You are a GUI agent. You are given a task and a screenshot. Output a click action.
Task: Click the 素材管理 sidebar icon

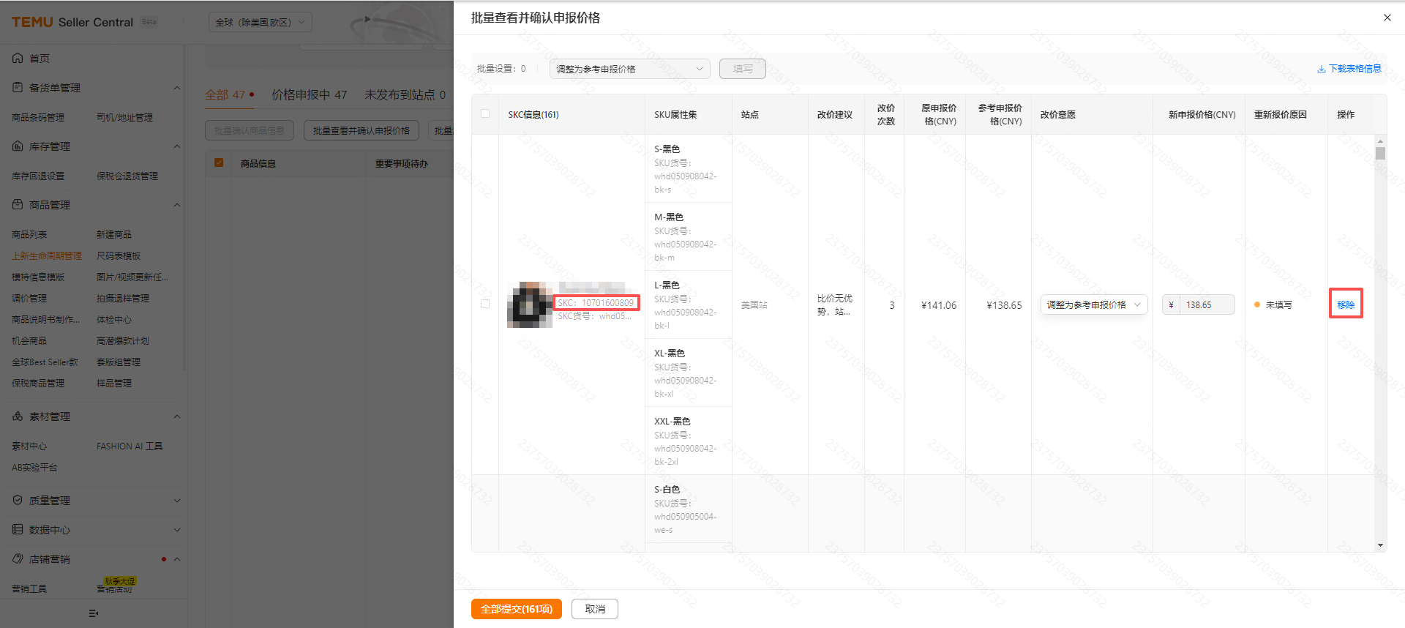18,416
